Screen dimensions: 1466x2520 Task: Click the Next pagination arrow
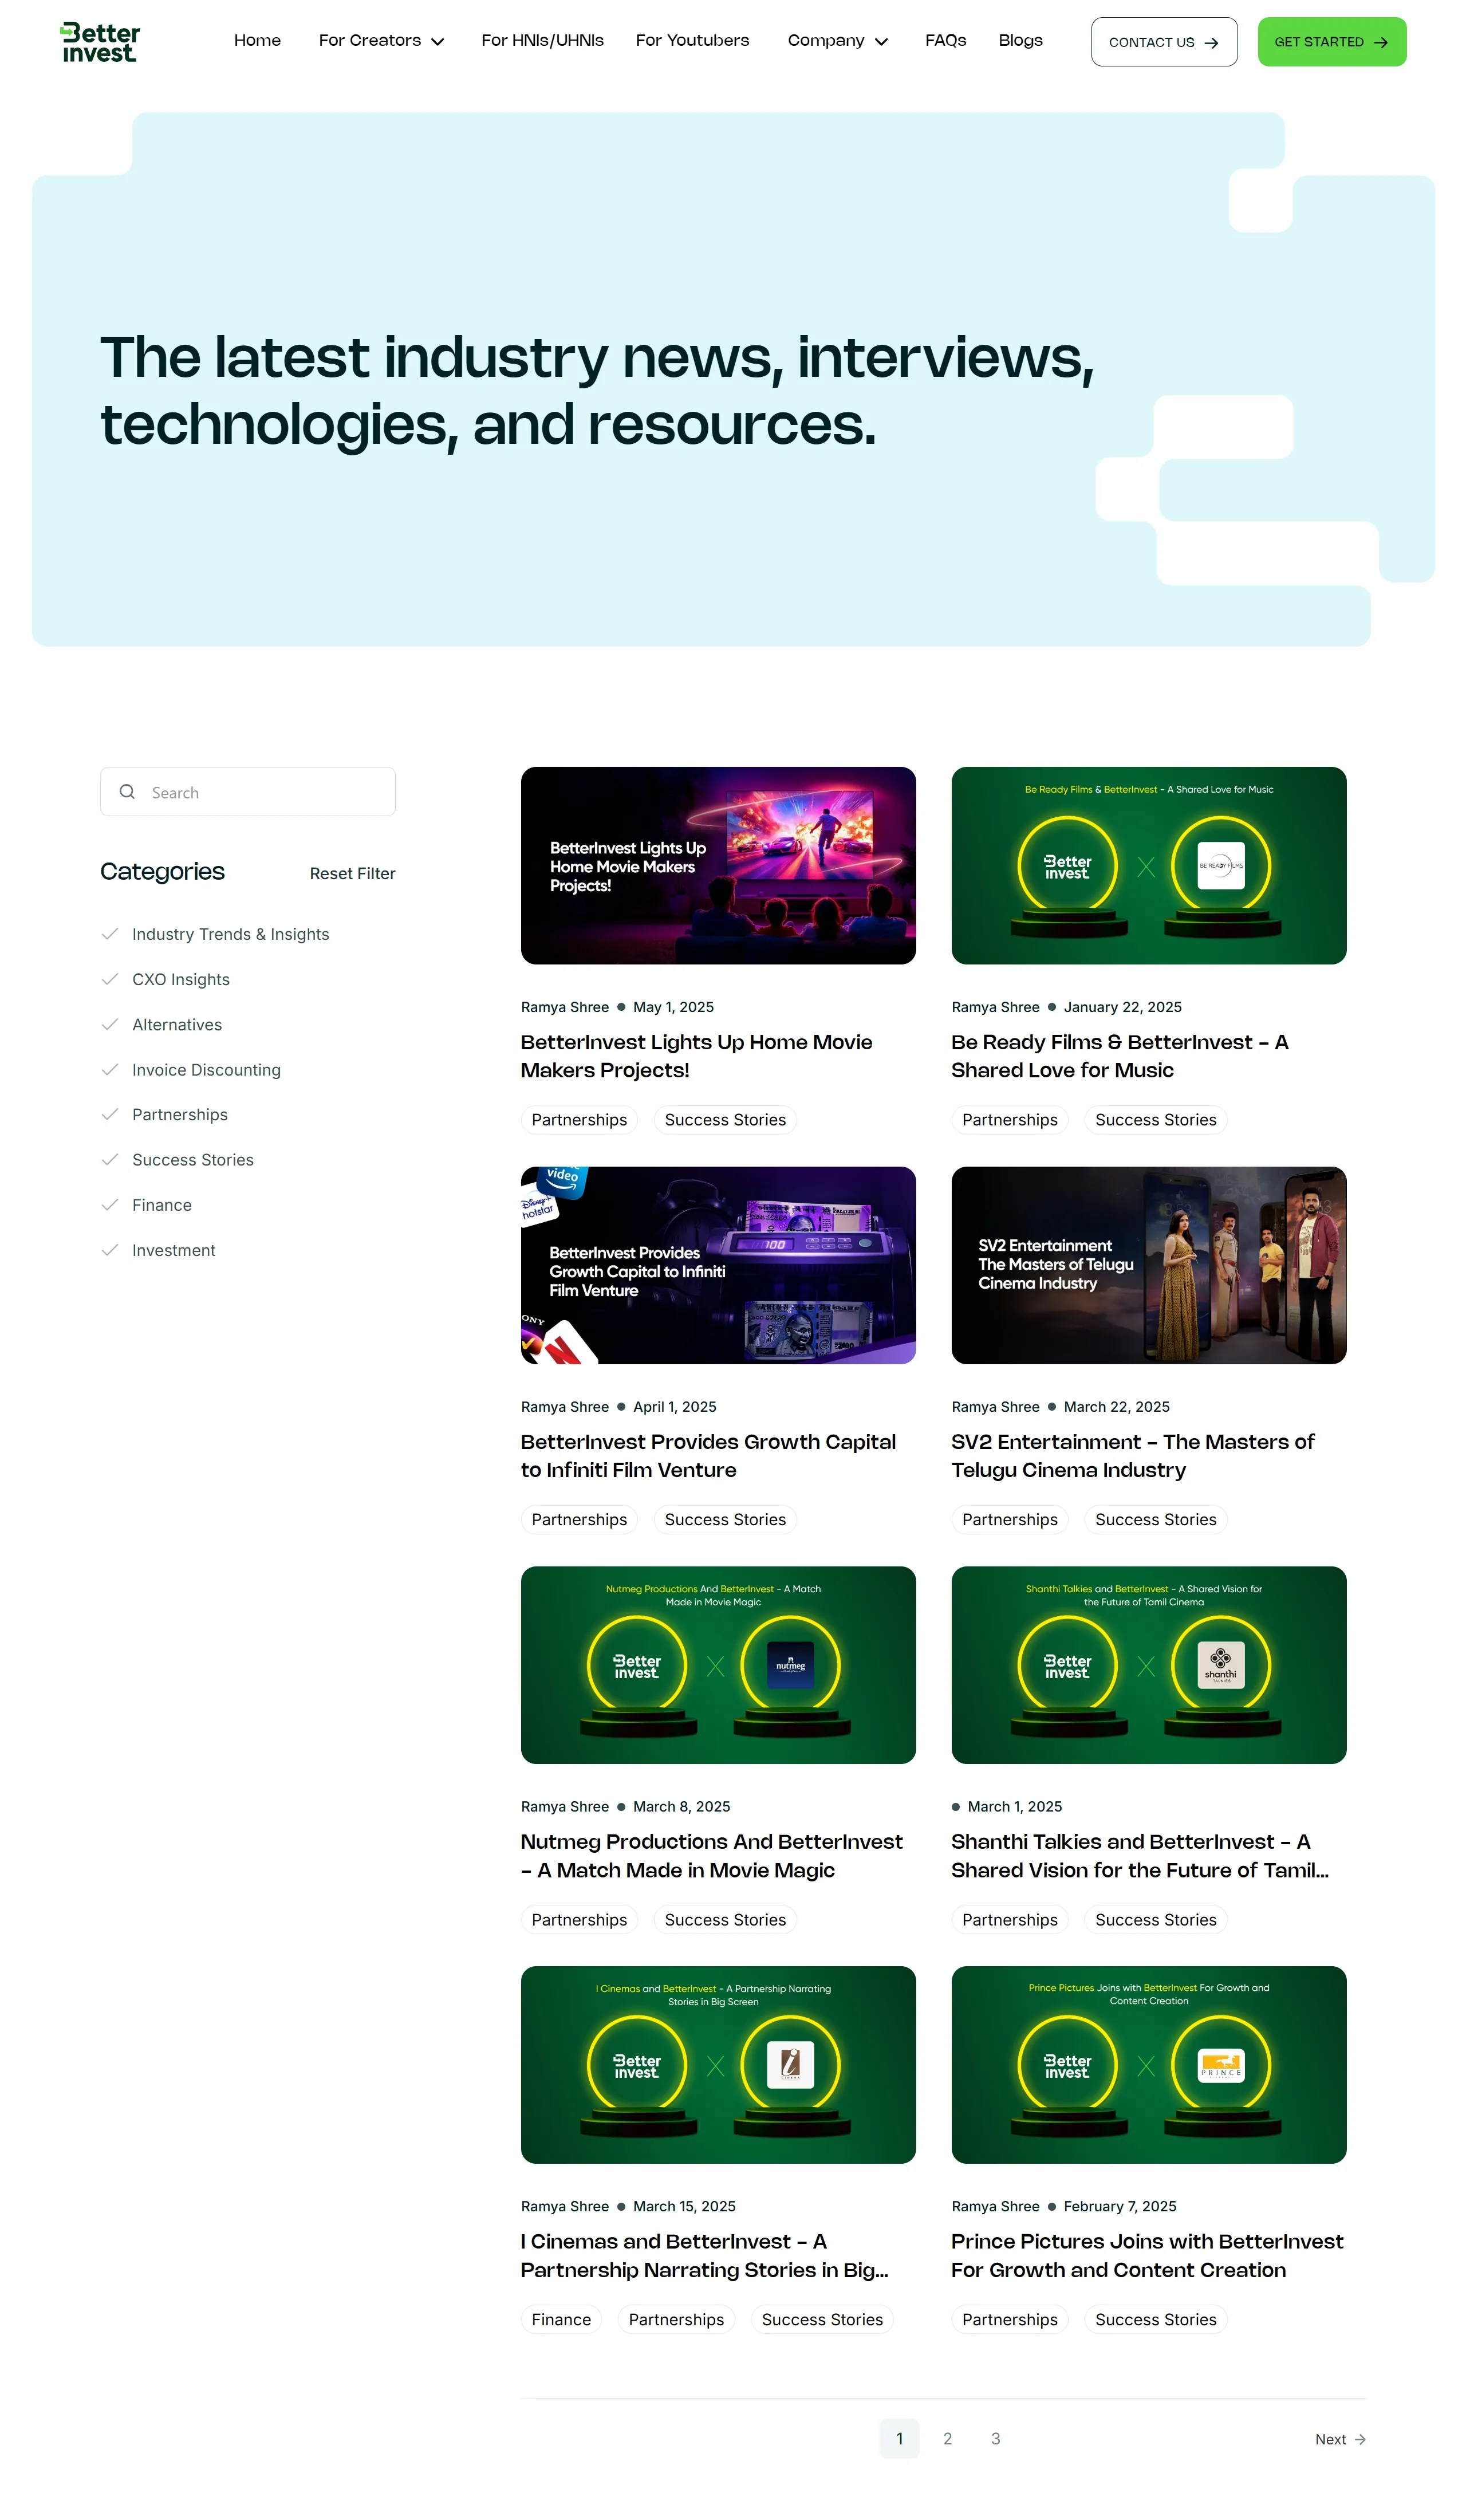(x=1360, y=2439)
